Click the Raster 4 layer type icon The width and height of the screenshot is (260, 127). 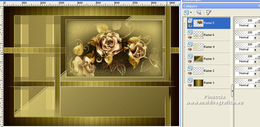(190, 44)
